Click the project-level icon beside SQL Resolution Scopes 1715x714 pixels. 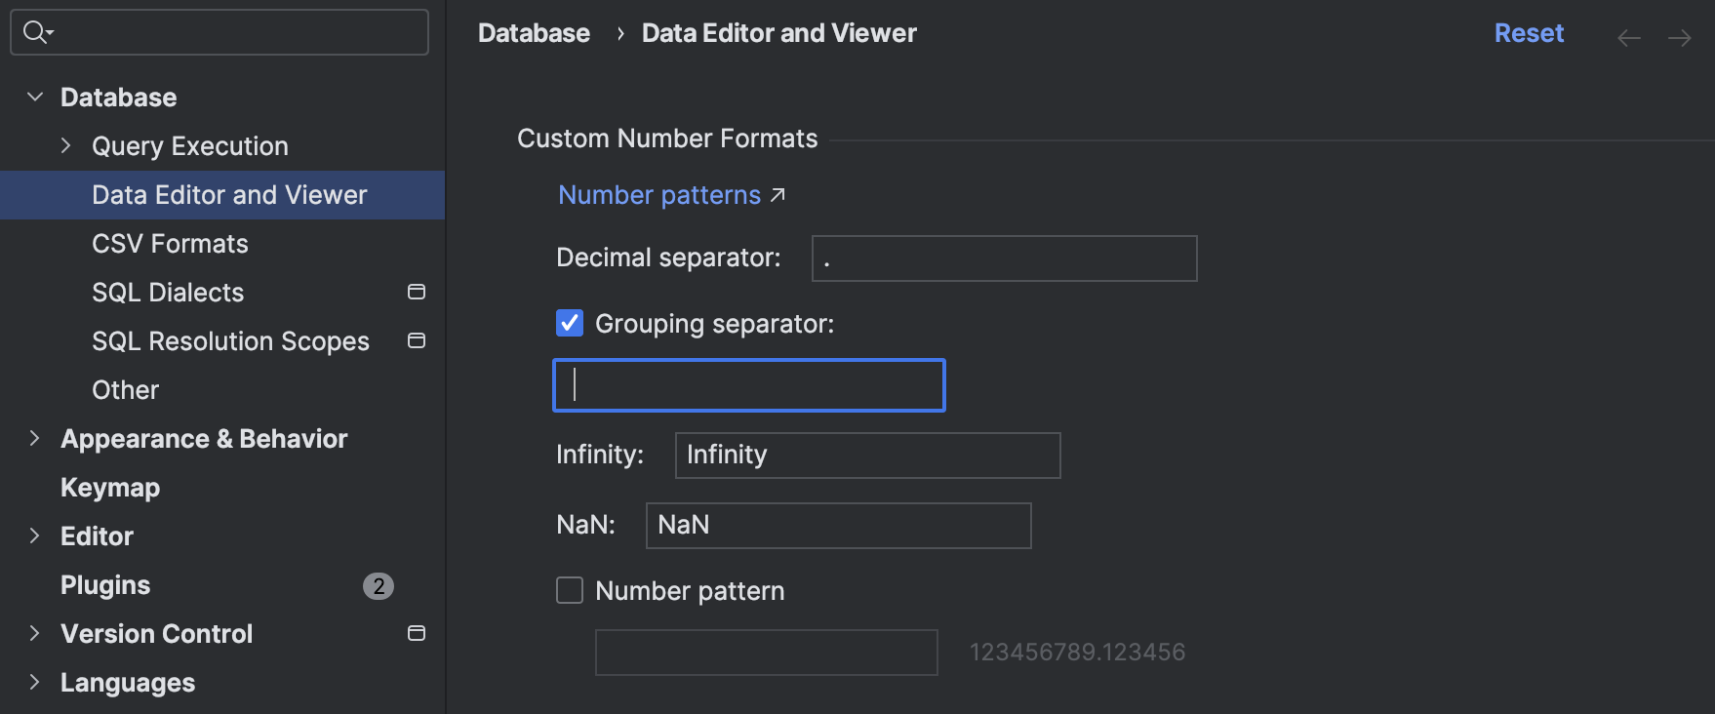pyautogui.click(x=417, y=340)
